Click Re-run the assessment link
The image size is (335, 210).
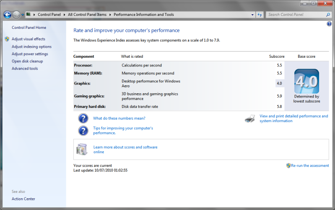tap(310, 166)
